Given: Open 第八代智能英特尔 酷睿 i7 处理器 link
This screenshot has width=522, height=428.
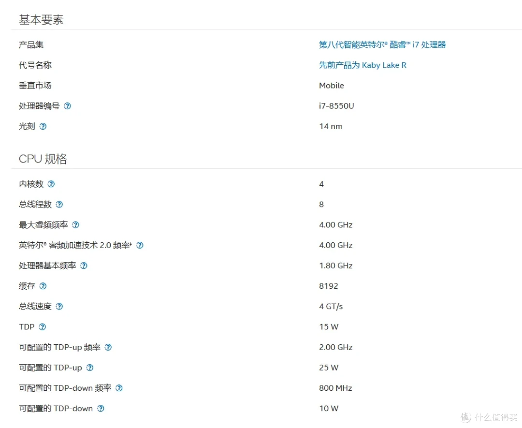Looking at the screenshot, I should coord(382,44).
